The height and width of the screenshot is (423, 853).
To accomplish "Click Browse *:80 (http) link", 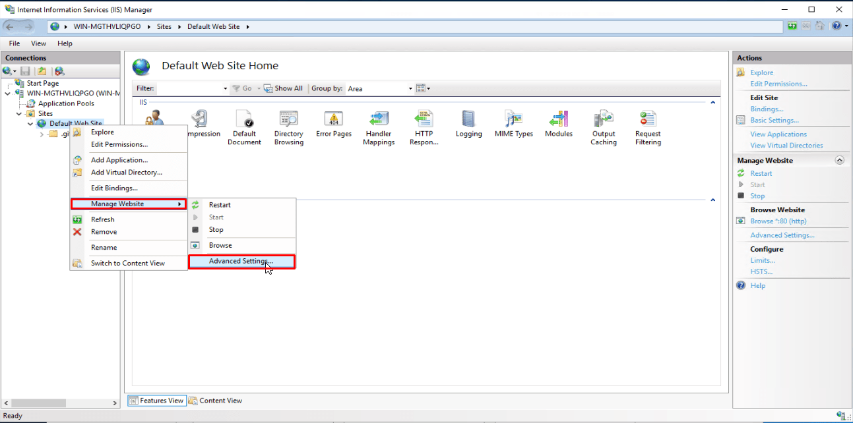I will coord(778,221).
